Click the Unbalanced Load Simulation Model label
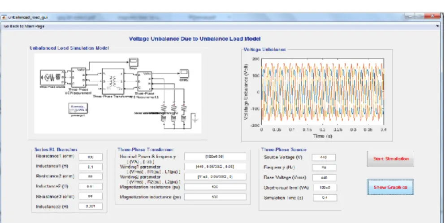The height and width of the screenshot is (223, 446). (69, 48)
